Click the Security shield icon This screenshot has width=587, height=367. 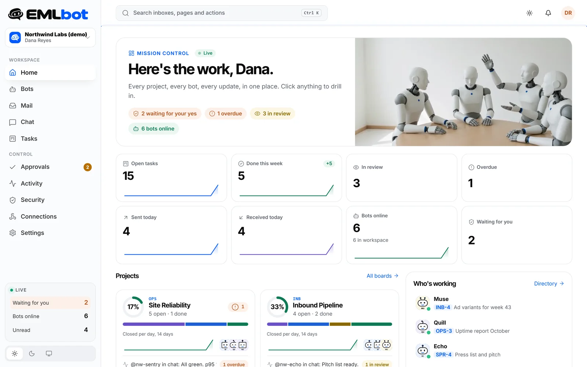tap(13, 200)
